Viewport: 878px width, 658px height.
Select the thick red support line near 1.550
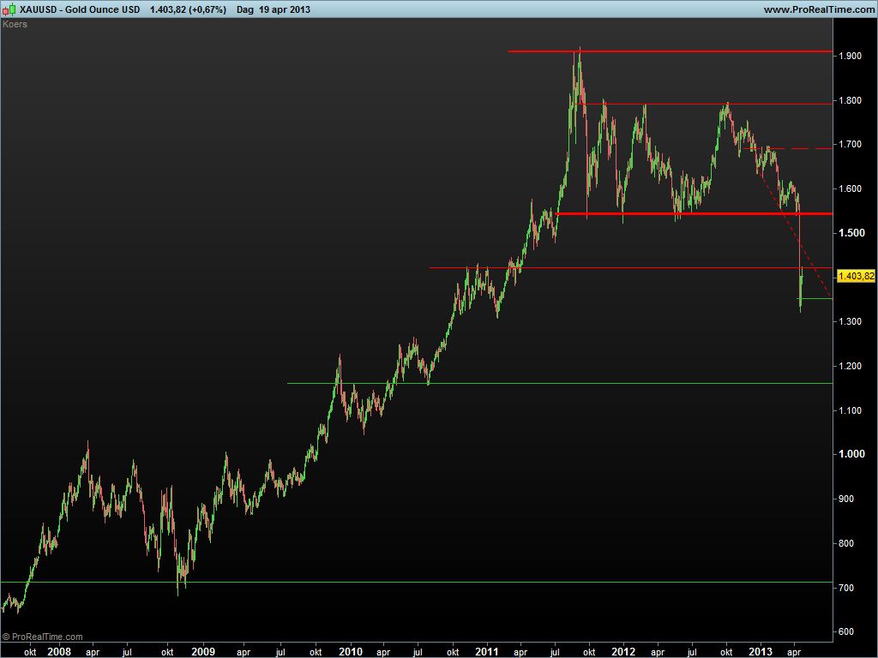(x=686, y=213)
